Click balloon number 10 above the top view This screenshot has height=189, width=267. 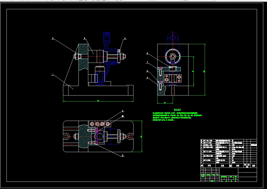pyautogui.click(x=122, y=116)
